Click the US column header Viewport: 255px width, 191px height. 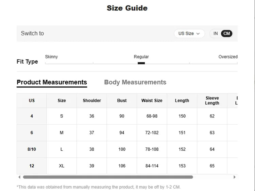click(32, 101)
